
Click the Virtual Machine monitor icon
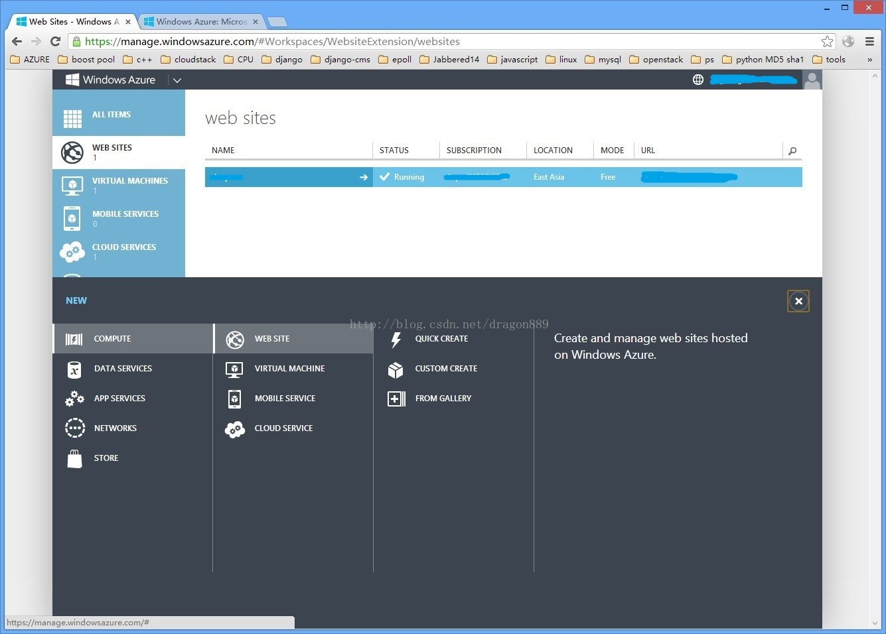pos(234,369)
